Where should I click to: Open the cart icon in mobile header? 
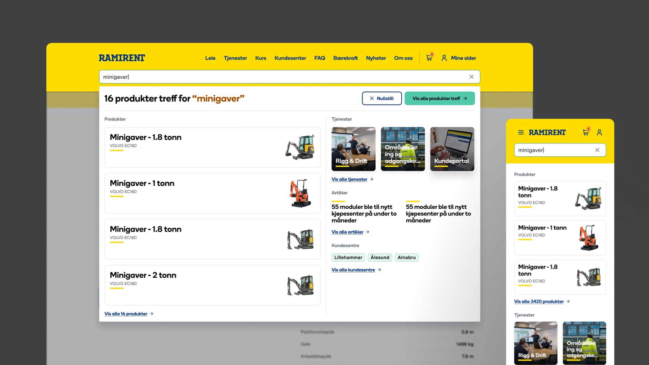pos(586,132)
